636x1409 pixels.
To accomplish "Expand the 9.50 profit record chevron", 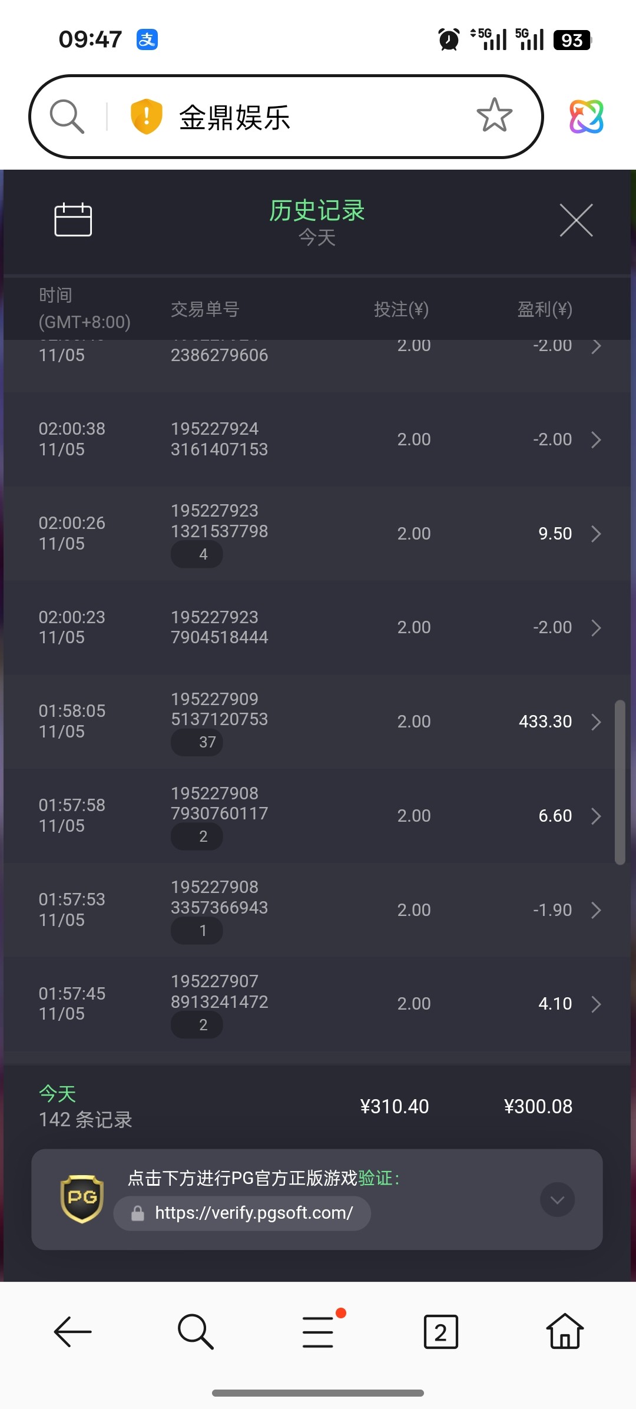I will pos(596,534).
